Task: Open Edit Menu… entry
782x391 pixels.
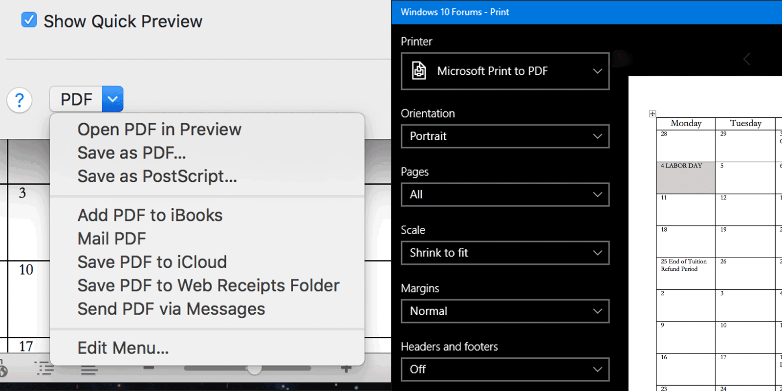Action: pyautogui.click(x=123, y=348)
